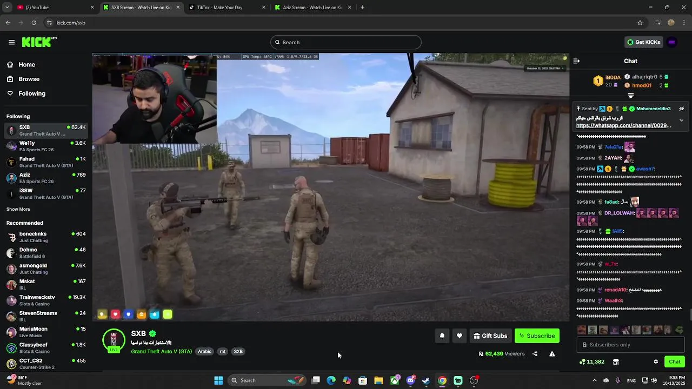Expand the pinned message chevron
Image resolution: width=692 pixels, height=389 pixels.
[681, 120]
